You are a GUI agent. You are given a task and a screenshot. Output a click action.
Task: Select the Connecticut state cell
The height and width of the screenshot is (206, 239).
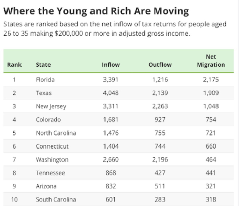coord(52,146)
